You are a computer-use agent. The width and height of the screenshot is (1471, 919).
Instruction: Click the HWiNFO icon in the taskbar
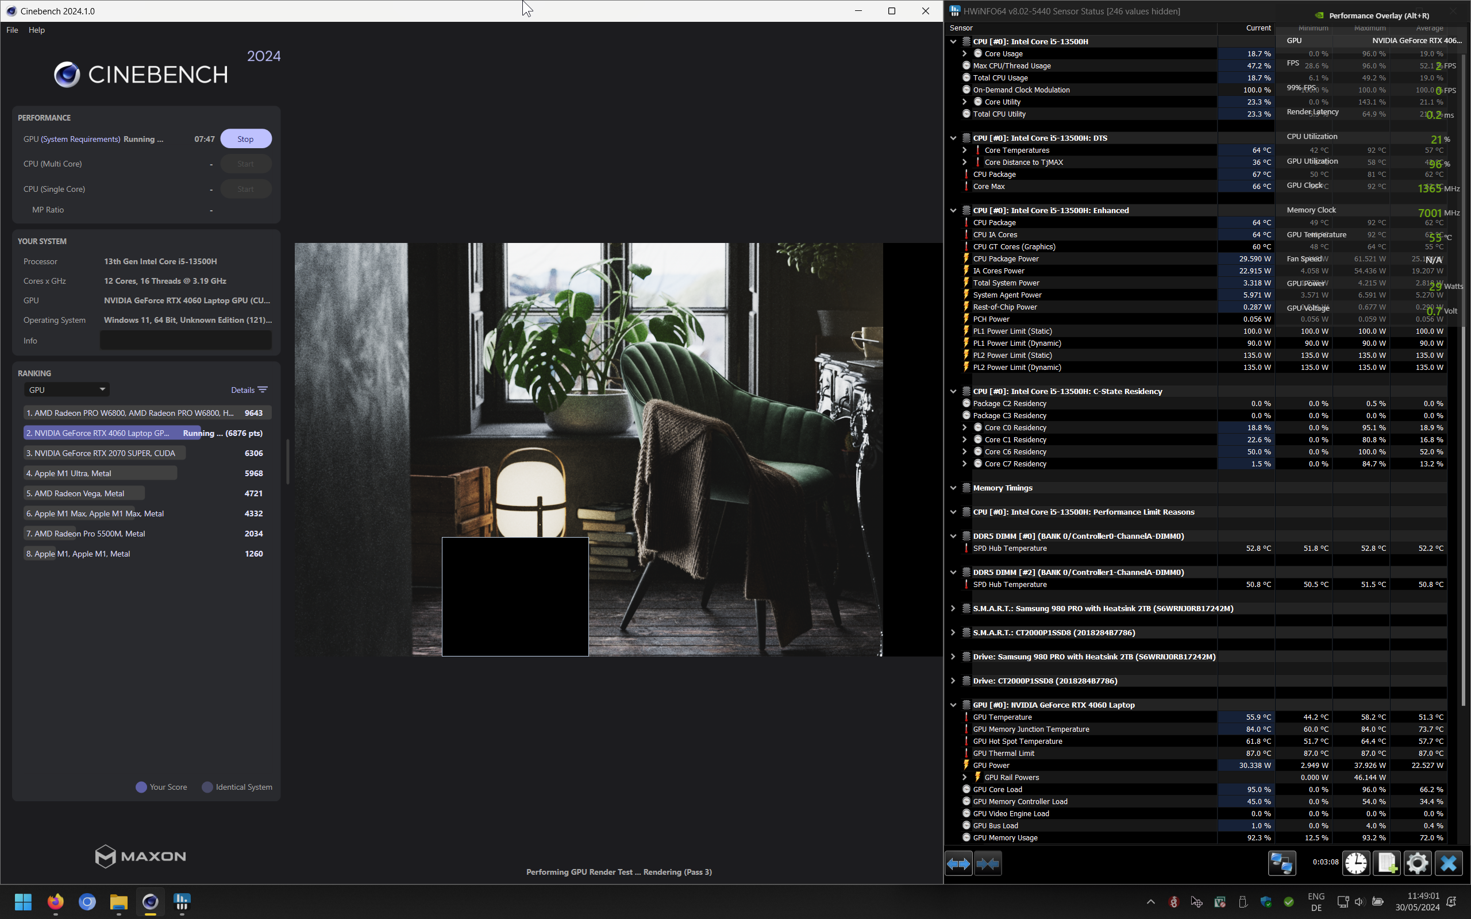coord(182,901)
